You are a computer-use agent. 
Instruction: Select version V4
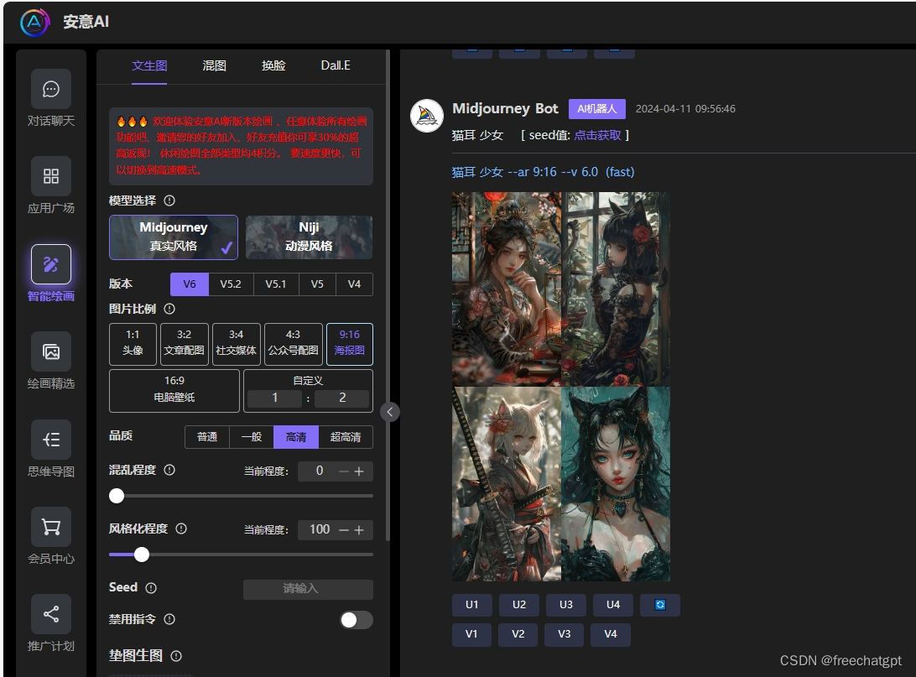(354, 284)
